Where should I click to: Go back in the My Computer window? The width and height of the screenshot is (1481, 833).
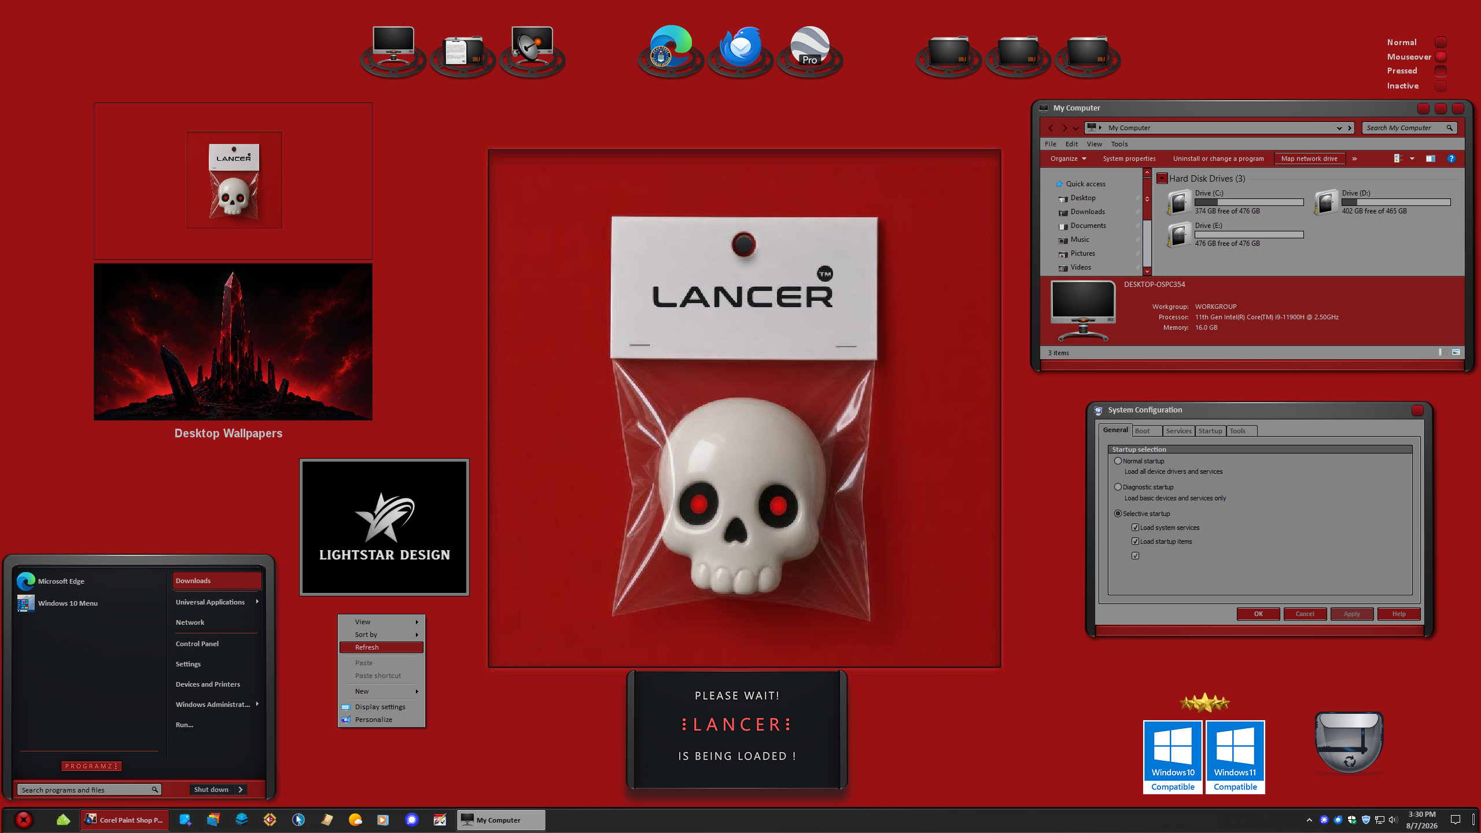click(1051, 128)
